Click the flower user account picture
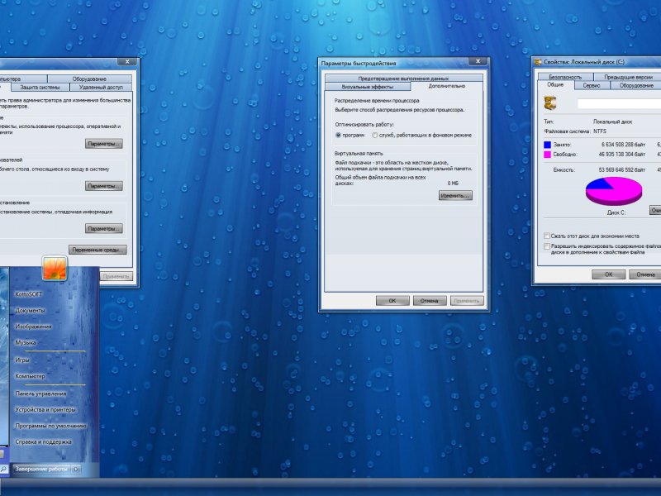 (55, 268)
